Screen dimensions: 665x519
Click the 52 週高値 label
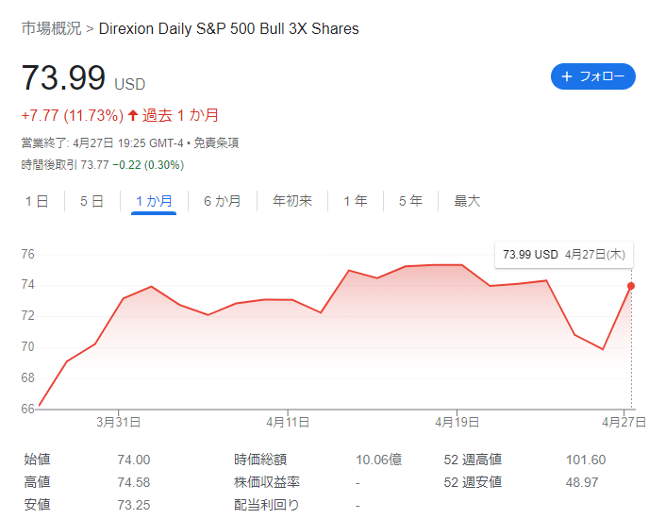473,460
